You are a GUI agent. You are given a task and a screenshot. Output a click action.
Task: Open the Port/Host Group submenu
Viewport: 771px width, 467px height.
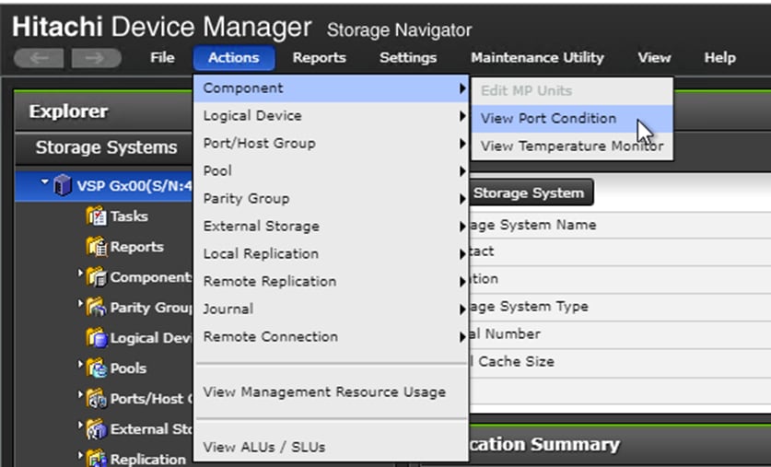332,144
